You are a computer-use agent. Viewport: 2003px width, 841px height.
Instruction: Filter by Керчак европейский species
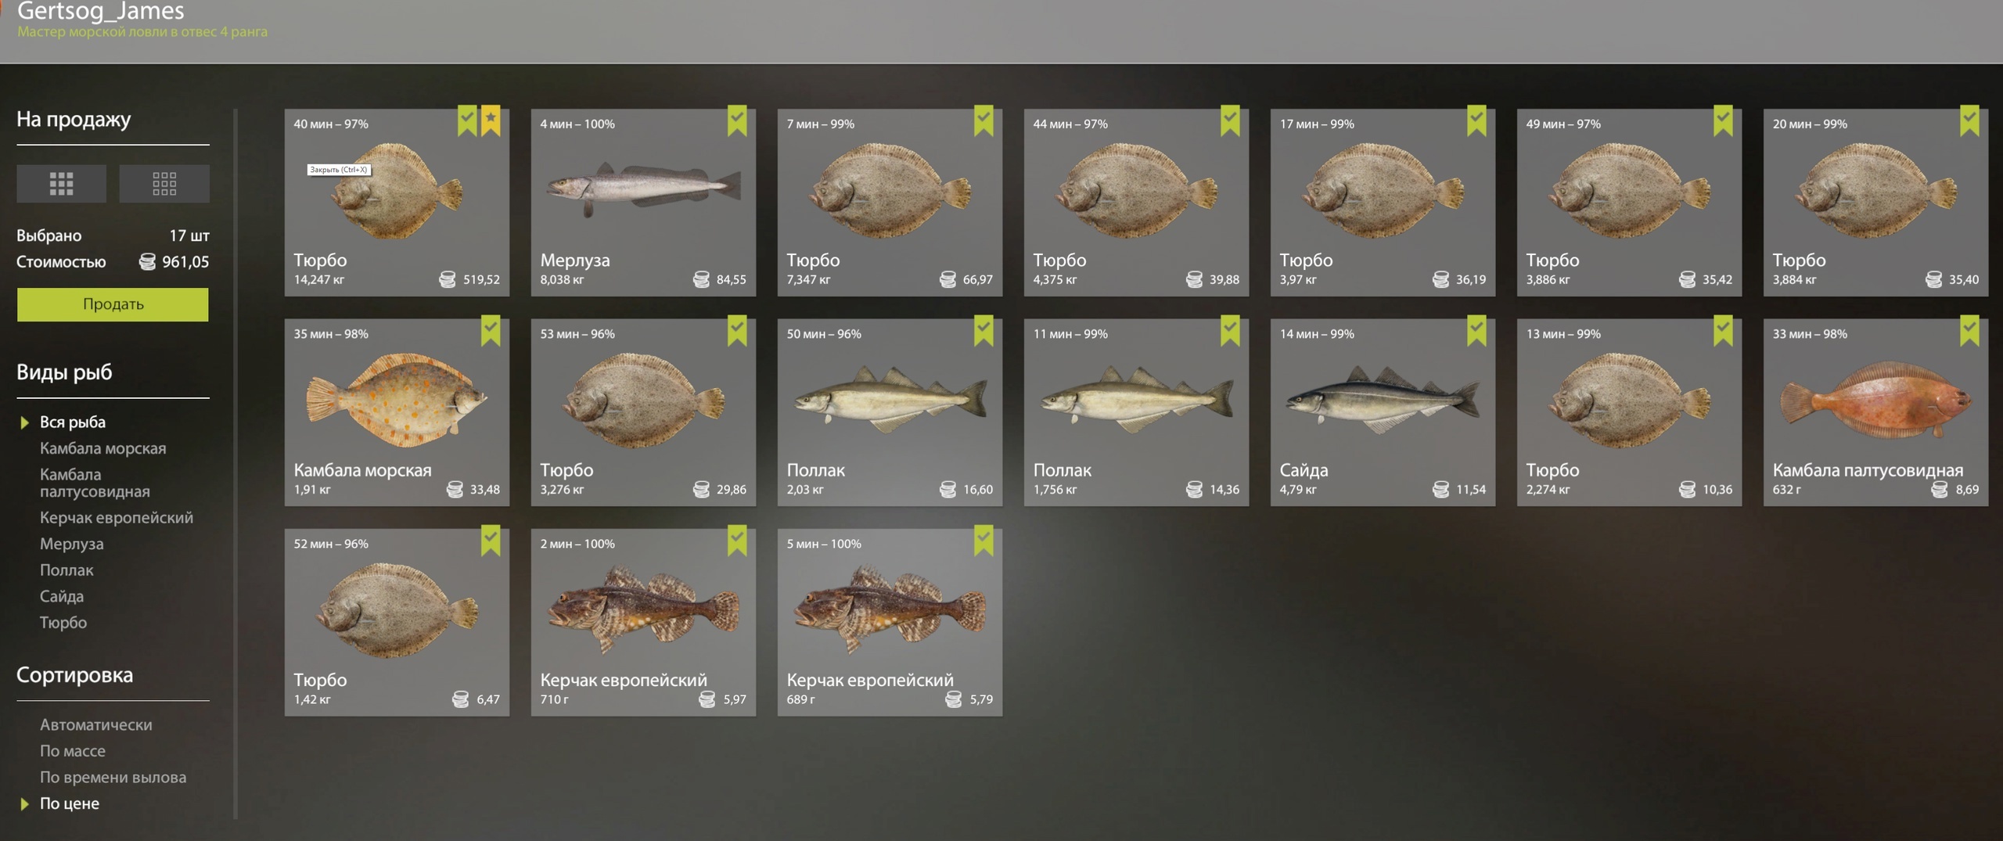[x=117, y=518]
